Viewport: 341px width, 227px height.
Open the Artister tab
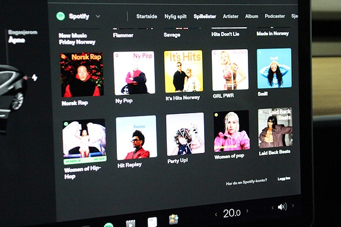coord(231,17)
